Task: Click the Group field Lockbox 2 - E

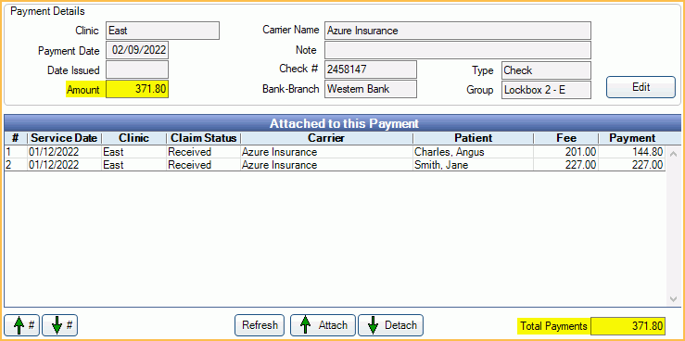Action: click(x=546, y=90)
